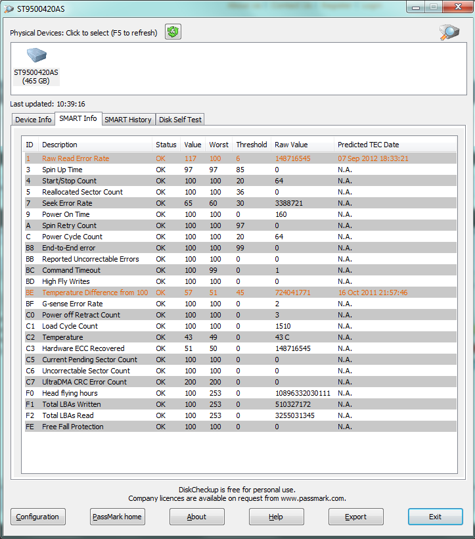
Task: Open the Configuration button
Action: [38, 517]
